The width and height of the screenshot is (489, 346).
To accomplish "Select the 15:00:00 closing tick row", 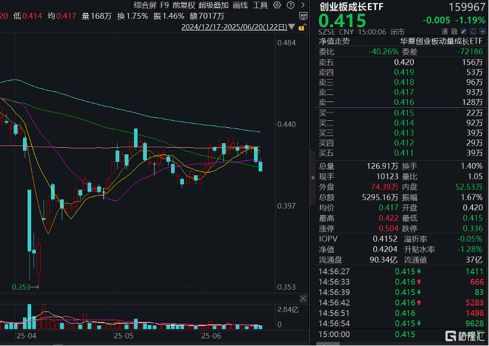I will pos(401,334).
